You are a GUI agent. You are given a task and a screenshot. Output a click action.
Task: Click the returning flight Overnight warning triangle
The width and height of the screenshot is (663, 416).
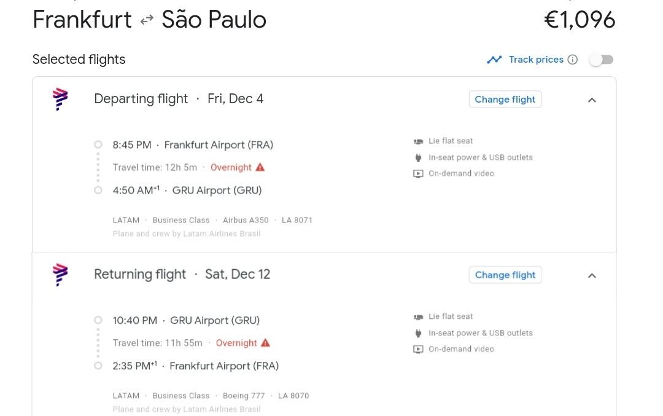pos(265,343)
